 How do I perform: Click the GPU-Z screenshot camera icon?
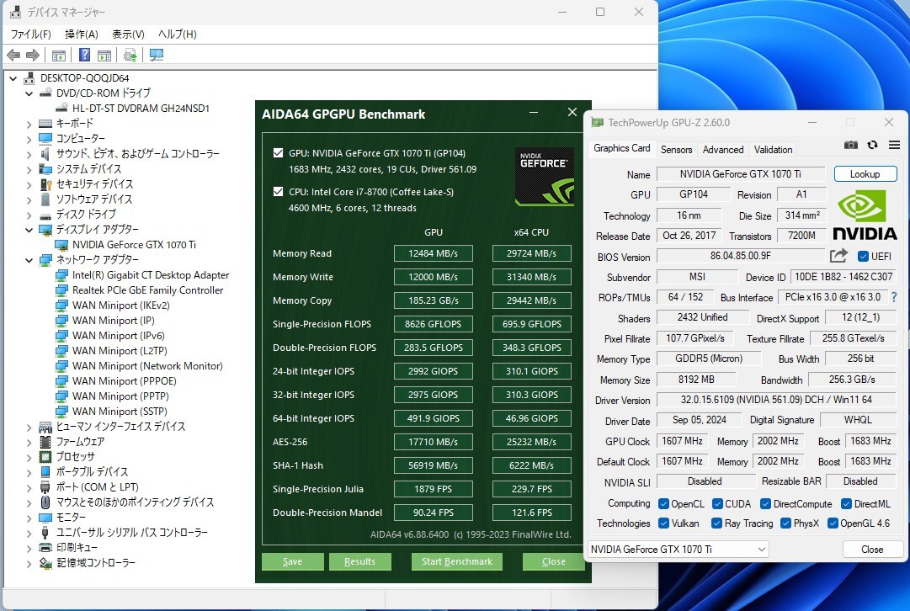851,145
